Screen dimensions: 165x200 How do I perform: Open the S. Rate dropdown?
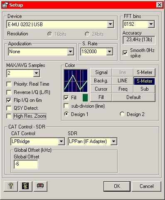coord(109,52)
